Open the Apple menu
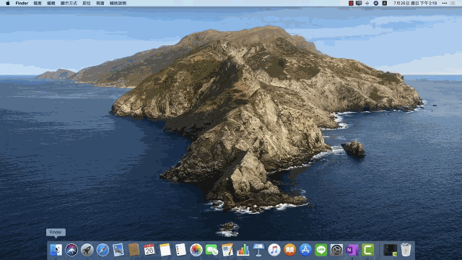 tap(8, 3)
